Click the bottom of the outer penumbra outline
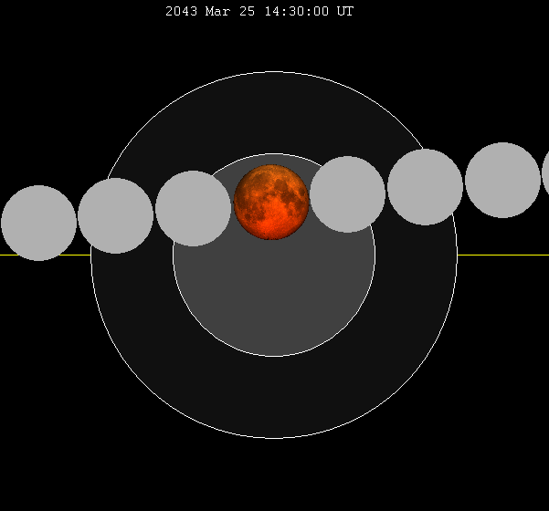 click(x=274, y=438)
